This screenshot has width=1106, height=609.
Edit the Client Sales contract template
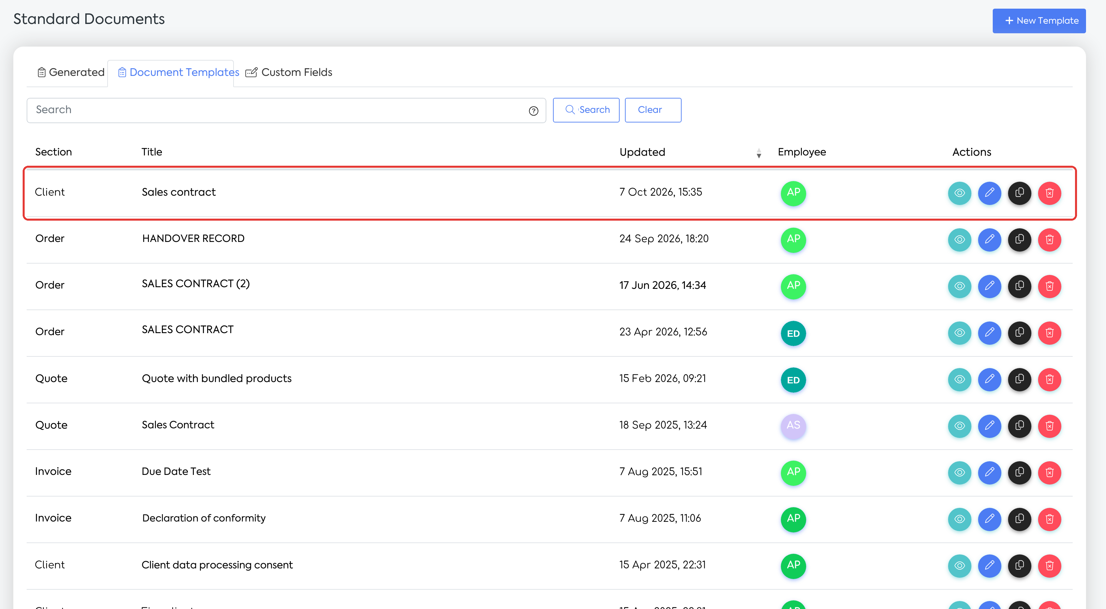990,193
